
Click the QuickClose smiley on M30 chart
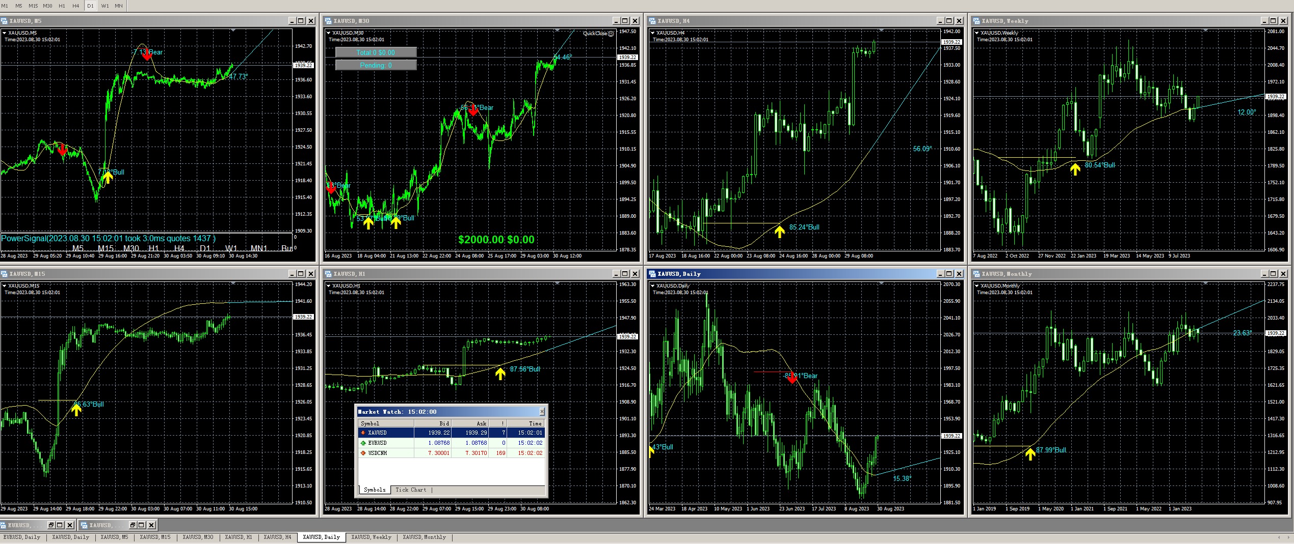pyautogui.click(x=611, y=34)
